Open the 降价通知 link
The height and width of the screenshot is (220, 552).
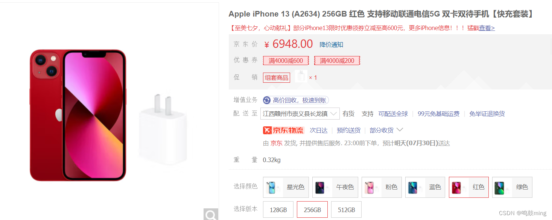tap(332, 44)
